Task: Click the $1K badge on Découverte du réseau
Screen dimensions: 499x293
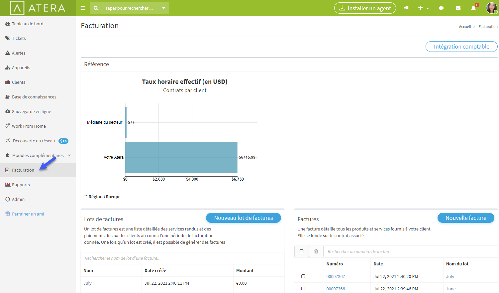Action: (x=63, y=141)
